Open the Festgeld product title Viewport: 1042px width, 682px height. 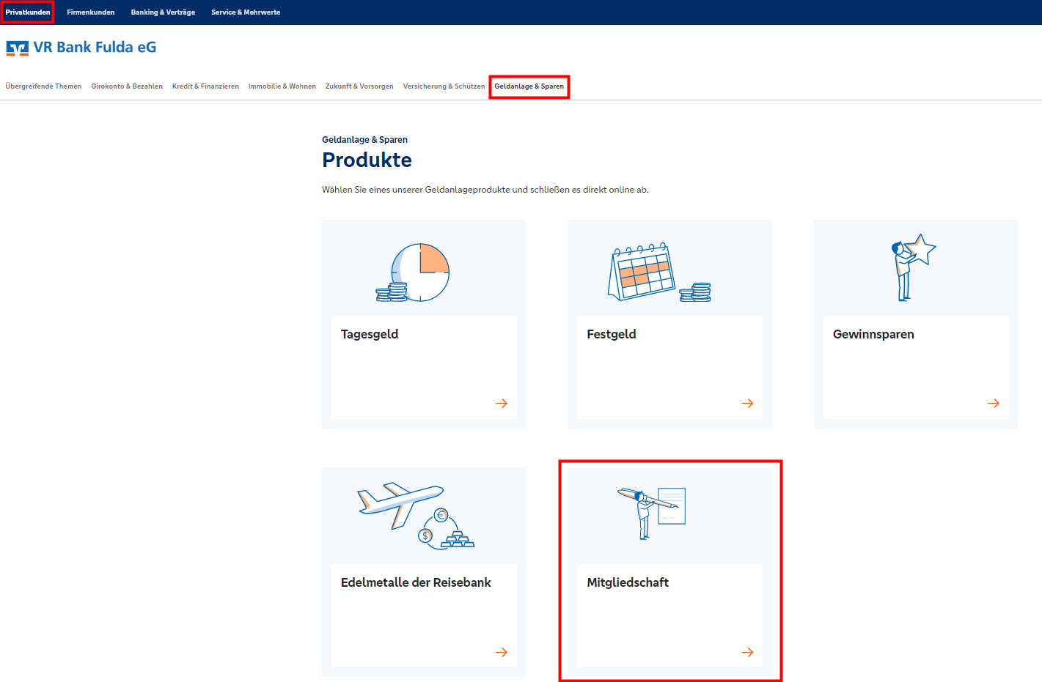point(612,334)
